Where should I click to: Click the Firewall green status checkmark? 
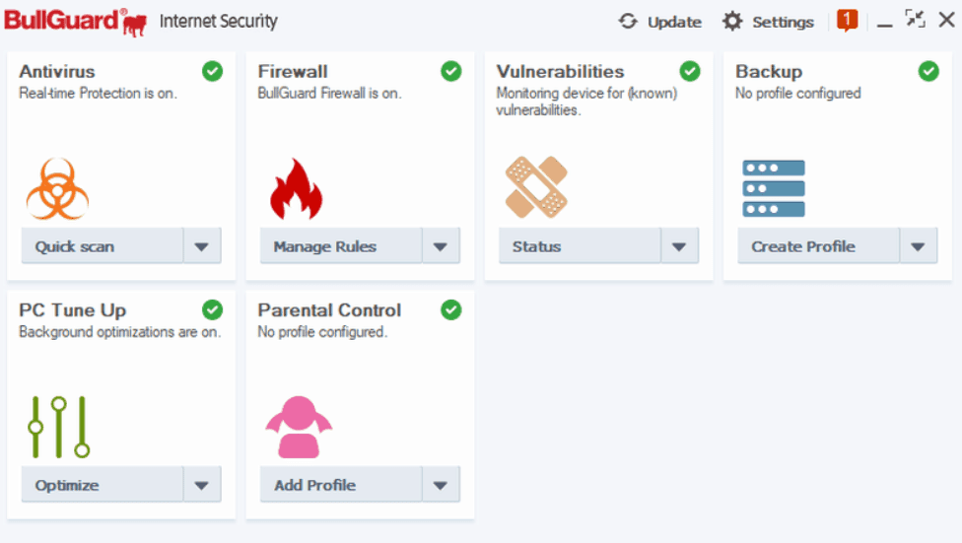tap(451, 71)
